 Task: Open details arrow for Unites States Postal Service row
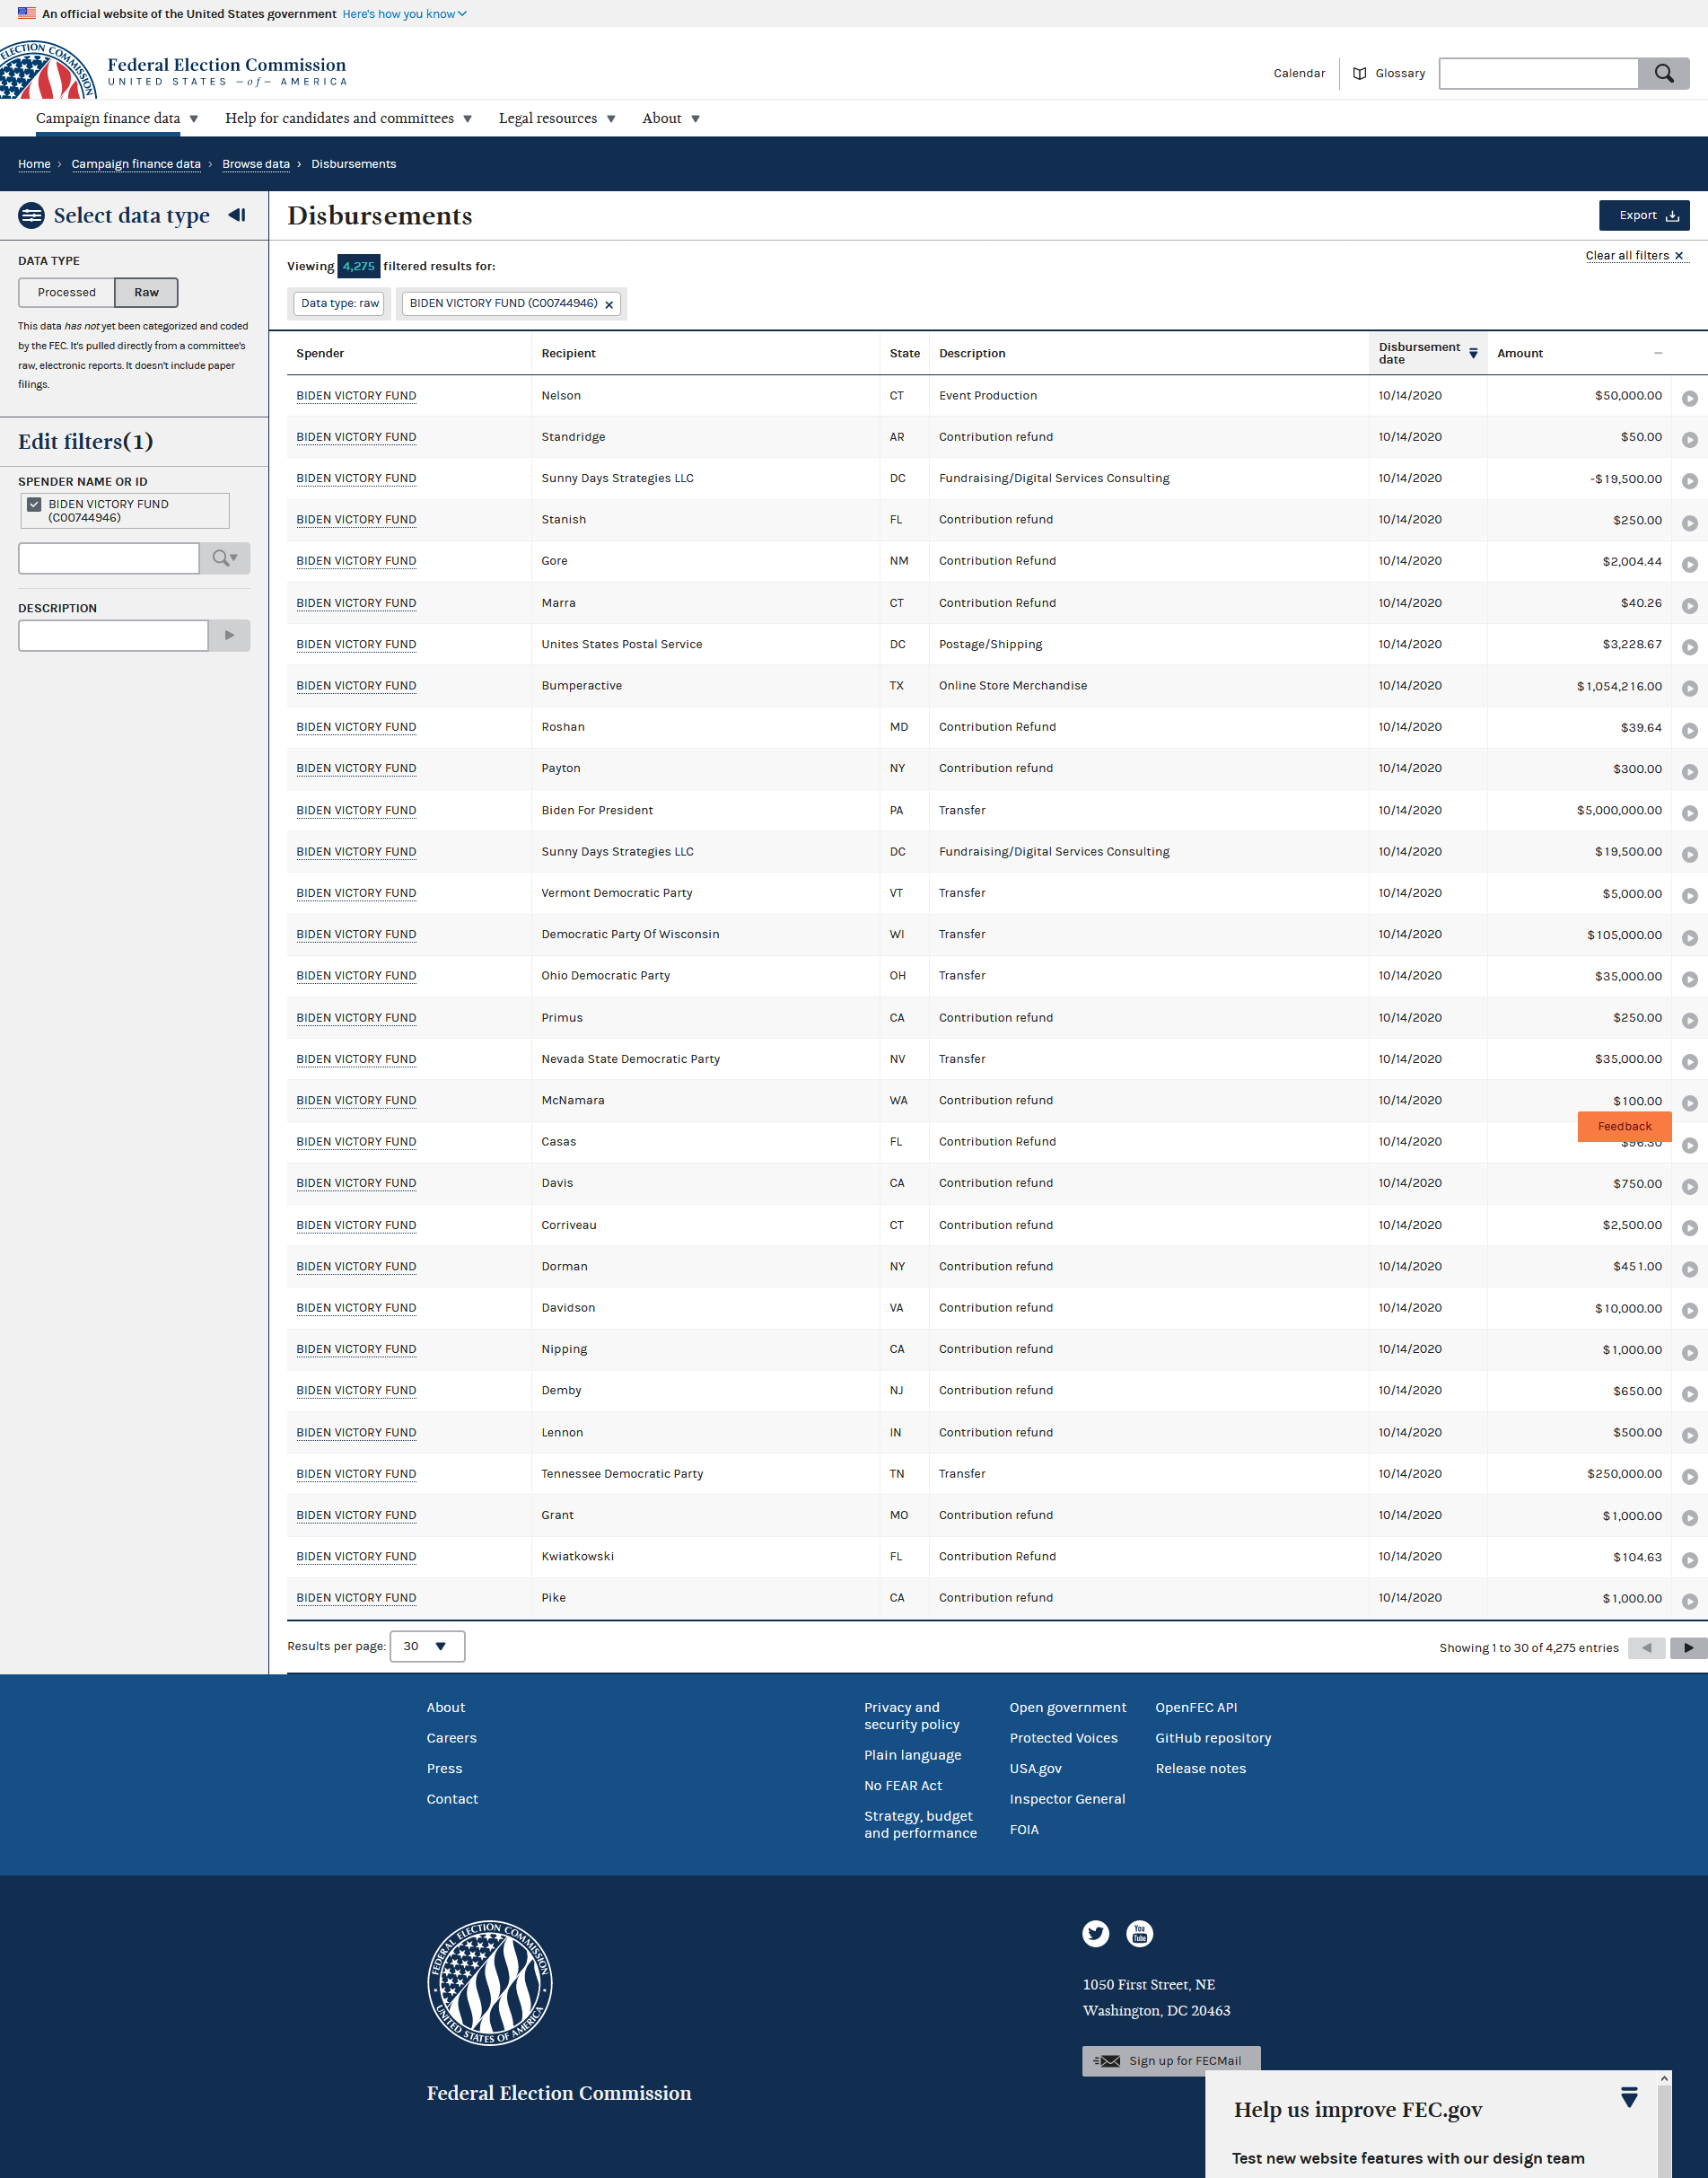tap(1689, 647)
